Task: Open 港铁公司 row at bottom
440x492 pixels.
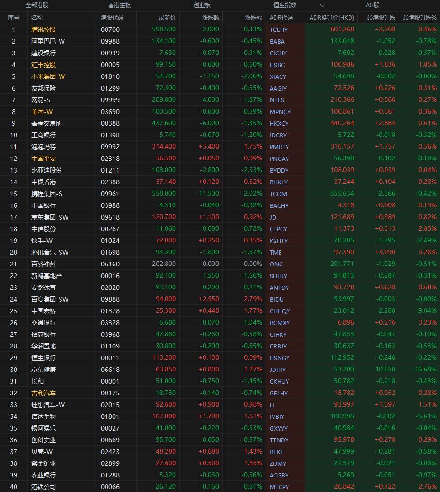Action: [x=43, y=486]
